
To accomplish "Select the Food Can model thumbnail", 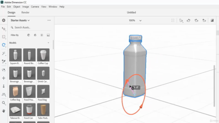I will 29,110.
